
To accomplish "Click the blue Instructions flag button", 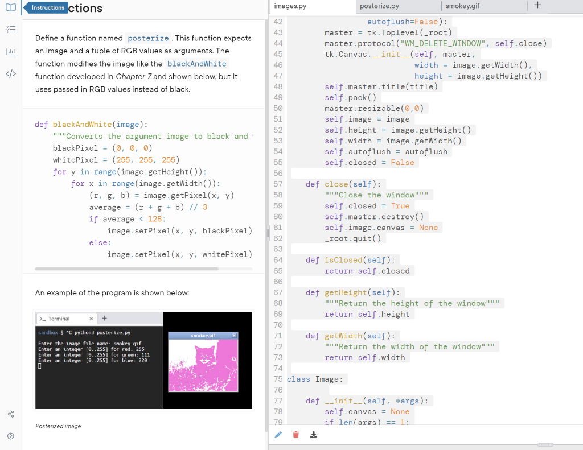I will [46, 7].
